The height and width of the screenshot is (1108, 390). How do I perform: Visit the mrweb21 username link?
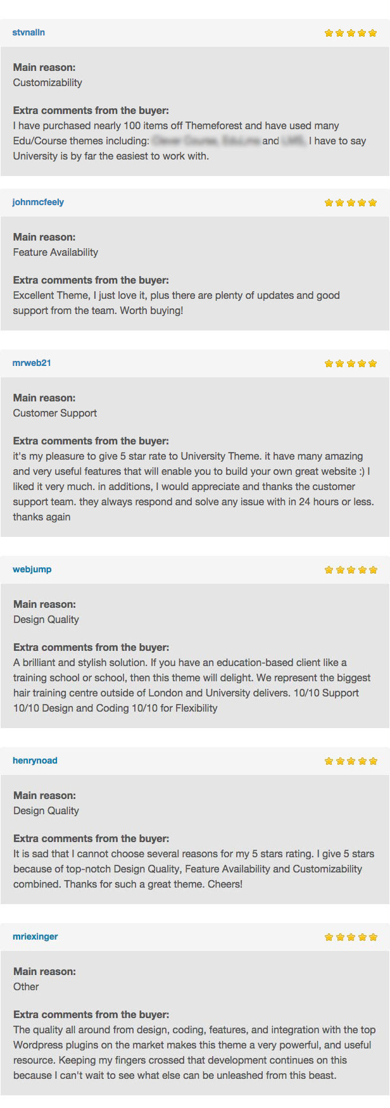pyautogui.click(x=32, y=363)
